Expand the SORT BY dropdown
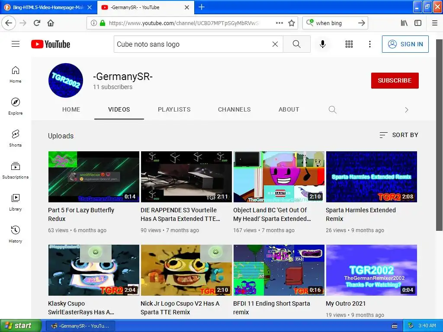 [x=398, y=135]
